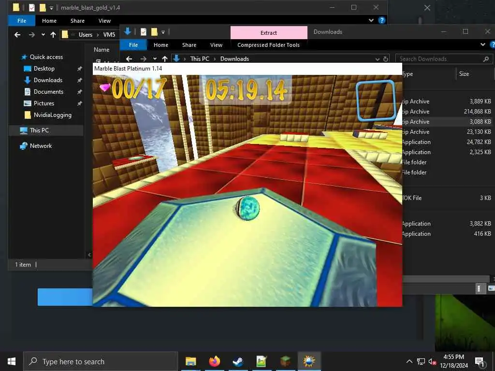This screenshot has height=371, width=495.
Task: Go up one level in Downloads window
Action: [x=165, y=59]
